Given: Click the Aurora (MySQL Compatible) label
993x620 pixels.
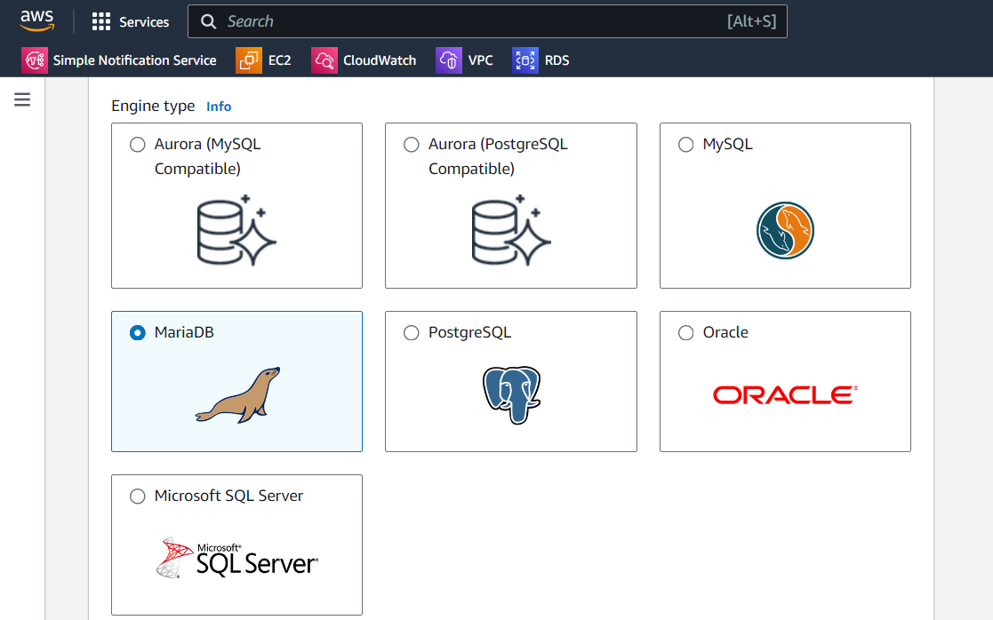Looking at the screenshot, I should (x=208, y=156).
